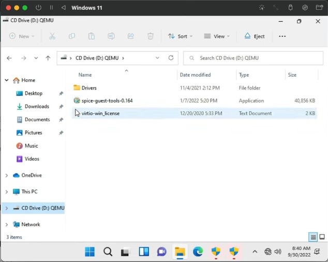Image resolution: width=328 pixels, height=262 pixels.
Task: Launch Chat app from taskbar
Action: coord(162,252)
